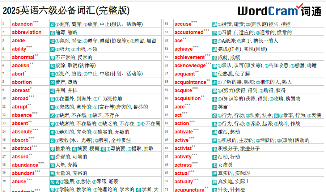326x192 pixels.
Task: Click the 动 verb badge in act row
Action: pos(276,115)
